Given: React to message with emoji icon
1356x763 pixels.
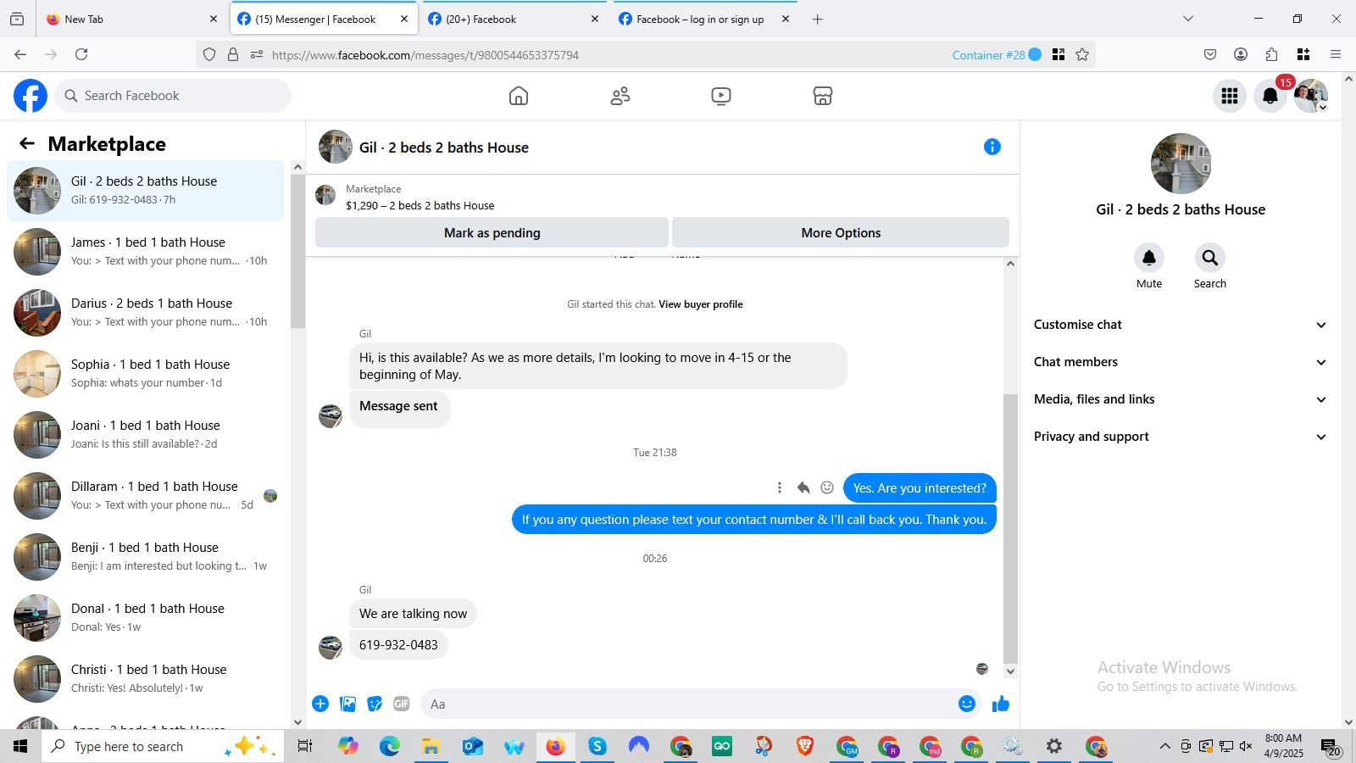Looking at the screenshot, I should 827,487.
